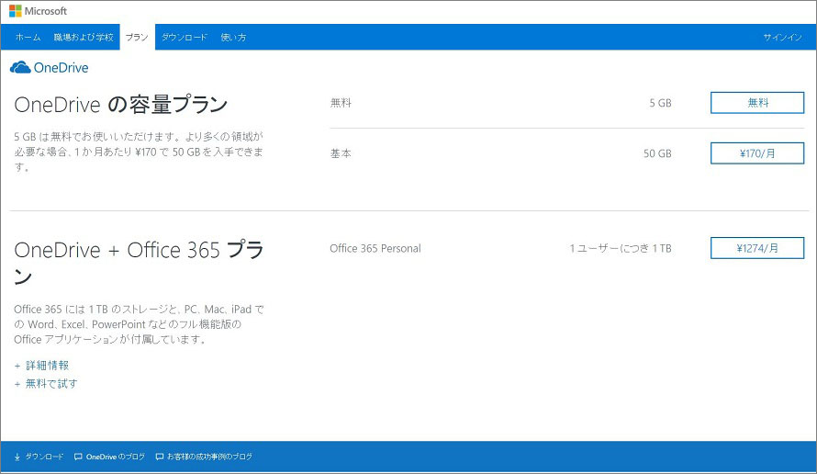Click the footer download arrow icon
The height and width of the screenshot is (474, 817).
[17, 457]
